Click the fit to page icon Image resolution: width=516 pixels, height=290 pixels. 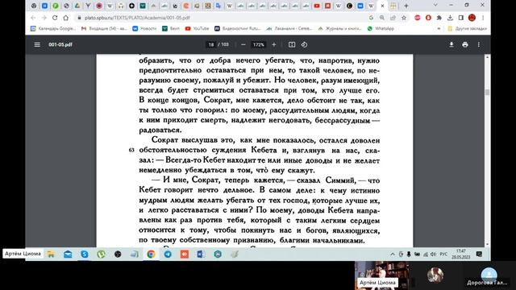click(292, 44)
